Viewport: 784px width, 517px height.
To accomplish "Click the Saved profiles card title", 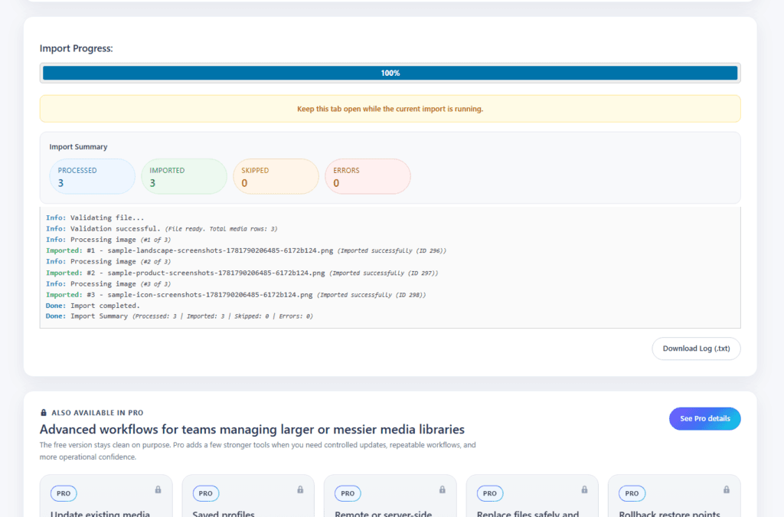I will click(x=224, y=513).
